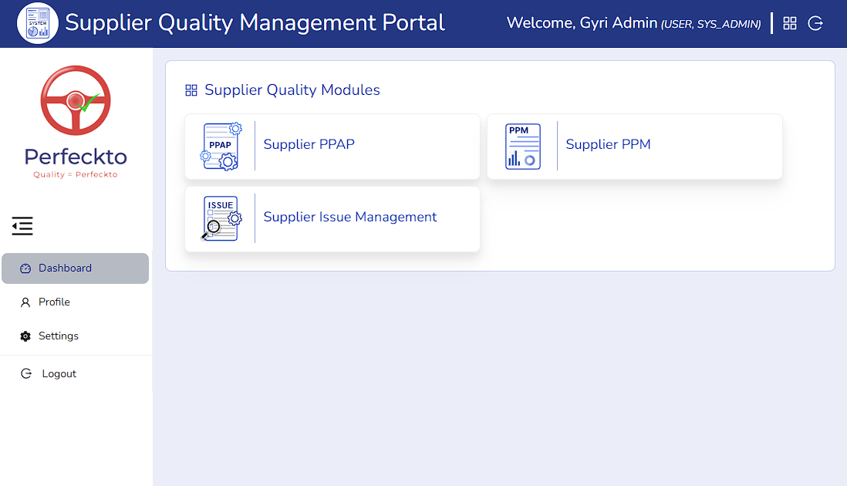Click the grid icon beside Supplier Quality Modules
This screenshot has height=486, width=847.
click(x=191, y=90)
